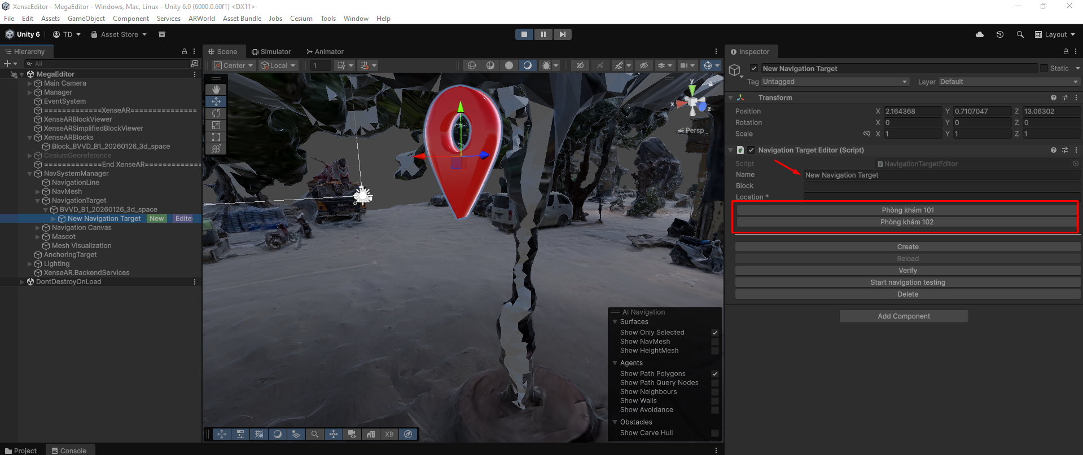
Task: Stop play mode with Play button
Action: (x=524, y=34)
